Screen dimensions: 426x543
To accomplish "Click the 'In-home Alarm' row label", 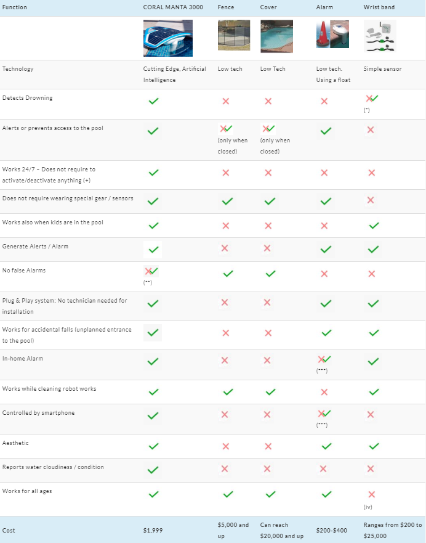I will 23,359.
